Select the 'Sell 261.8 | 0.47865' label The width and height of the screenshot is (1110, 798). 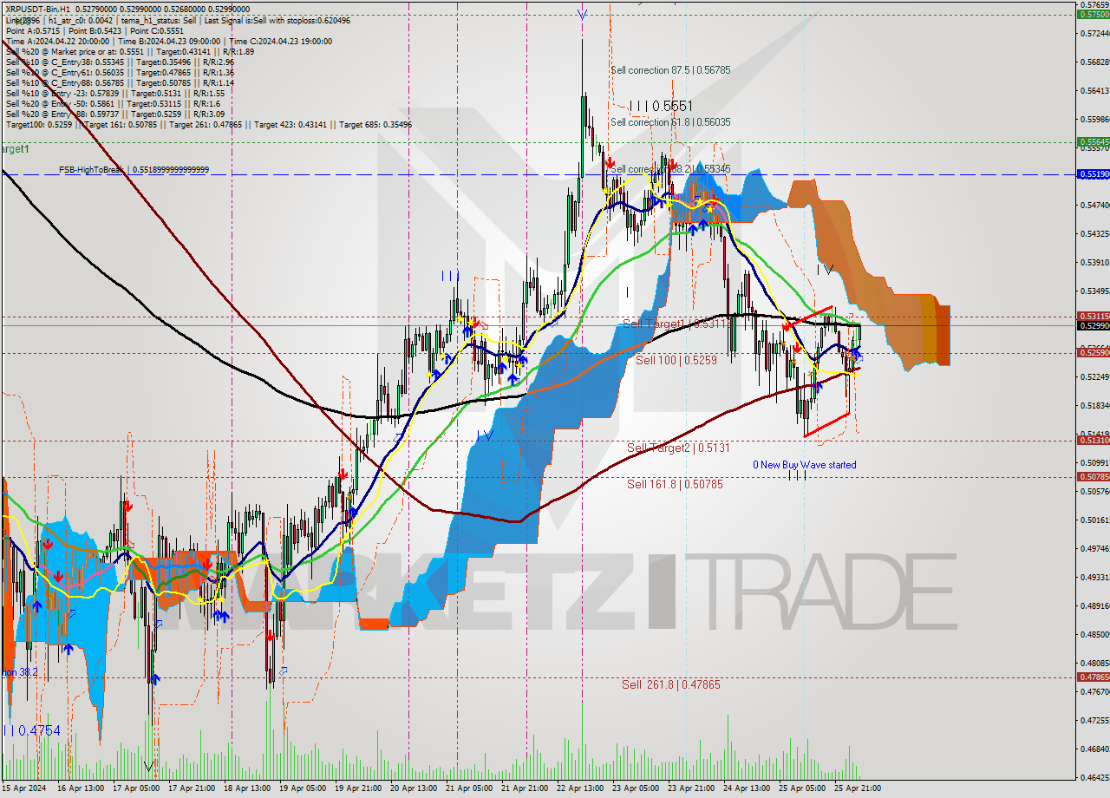pos(671,684)
